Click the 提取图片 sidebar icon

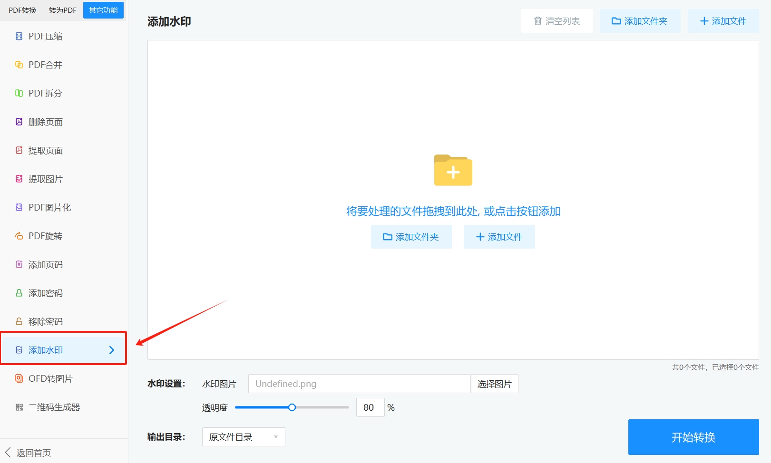point(19,179)
